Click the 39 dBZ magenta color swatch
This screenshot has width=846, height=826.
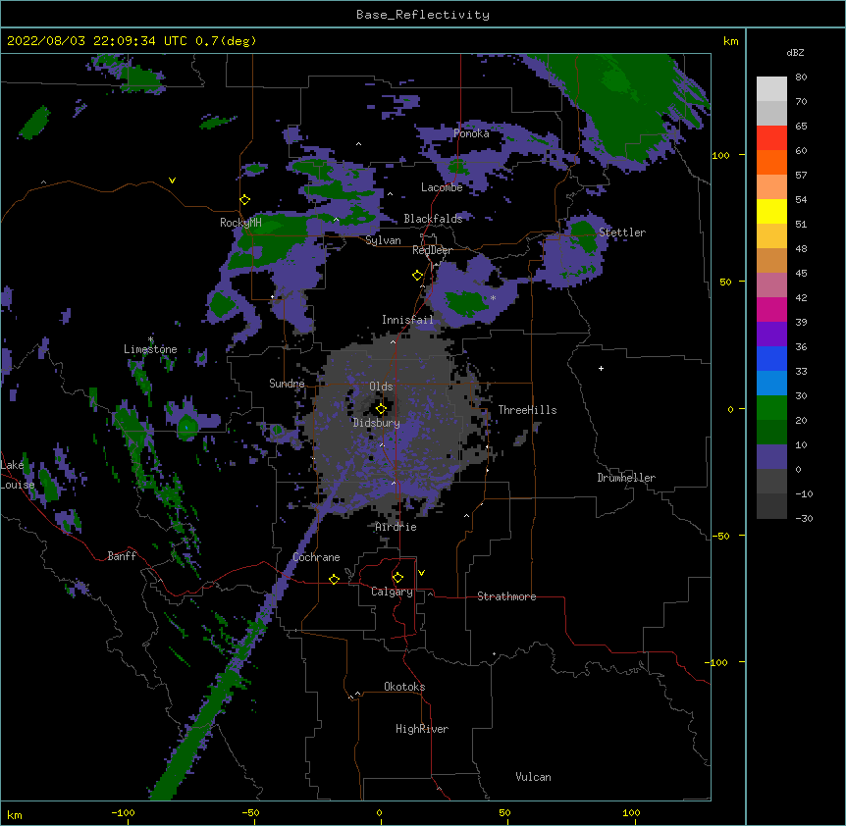771,309
